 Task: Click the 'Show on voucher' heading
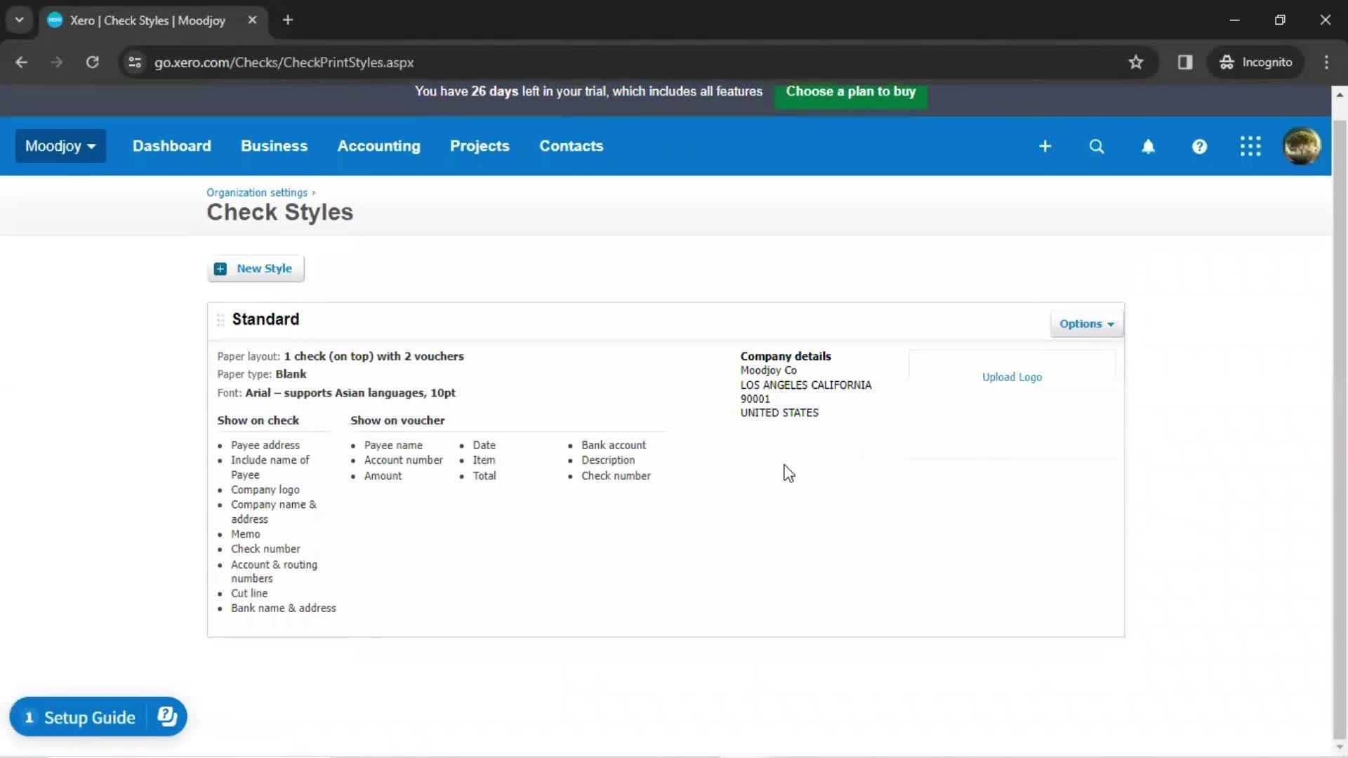[x=397, y=420]
